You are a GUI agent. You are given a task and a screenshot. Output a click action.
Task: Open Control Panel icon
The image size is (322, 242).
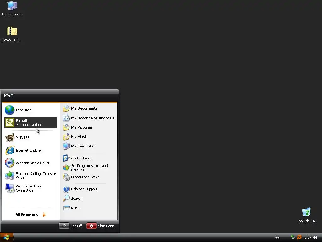tap(66, 158)
